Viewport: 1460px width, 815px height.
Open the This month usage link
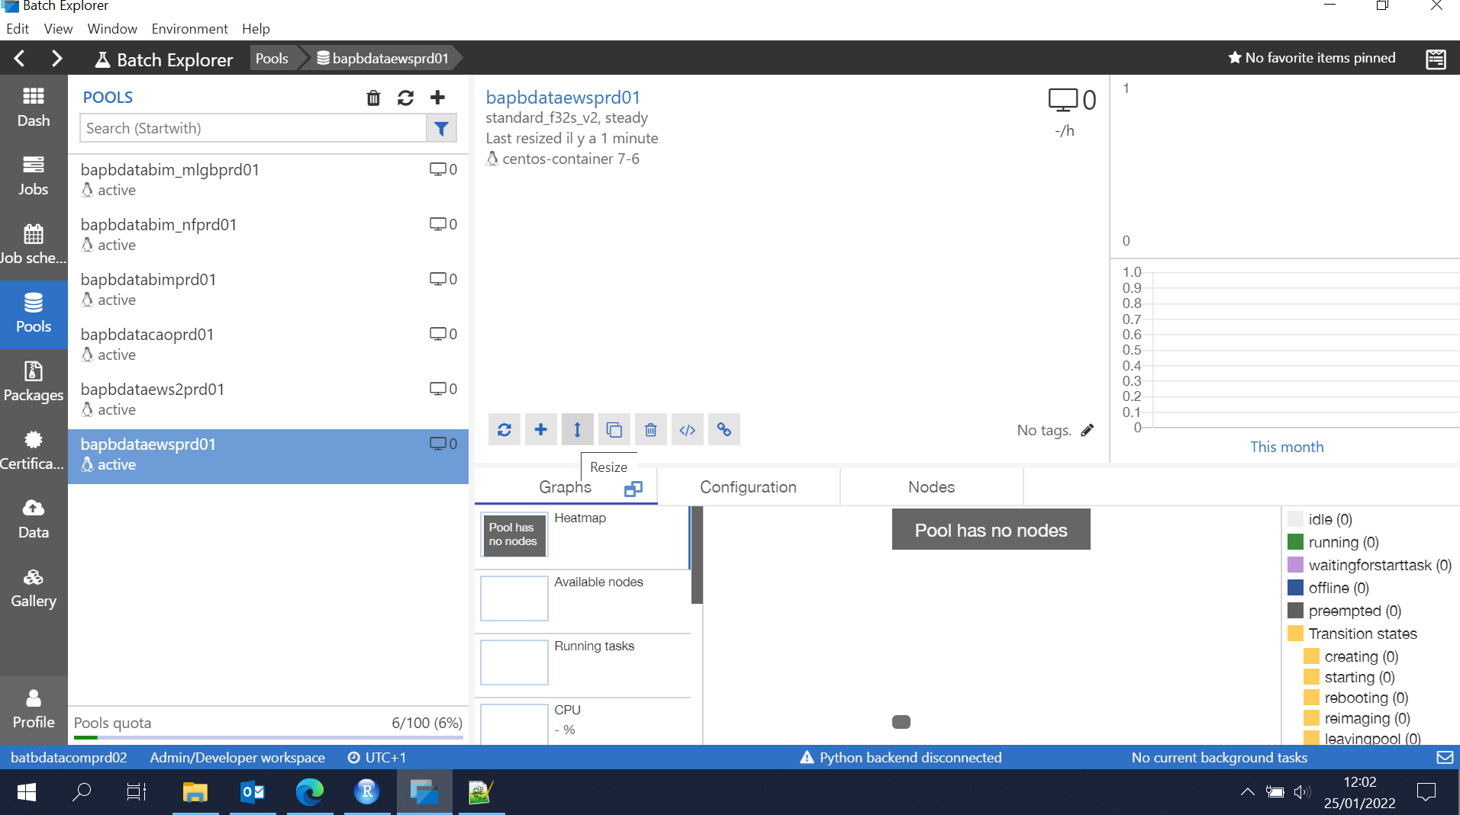[x=1286, y=447]
